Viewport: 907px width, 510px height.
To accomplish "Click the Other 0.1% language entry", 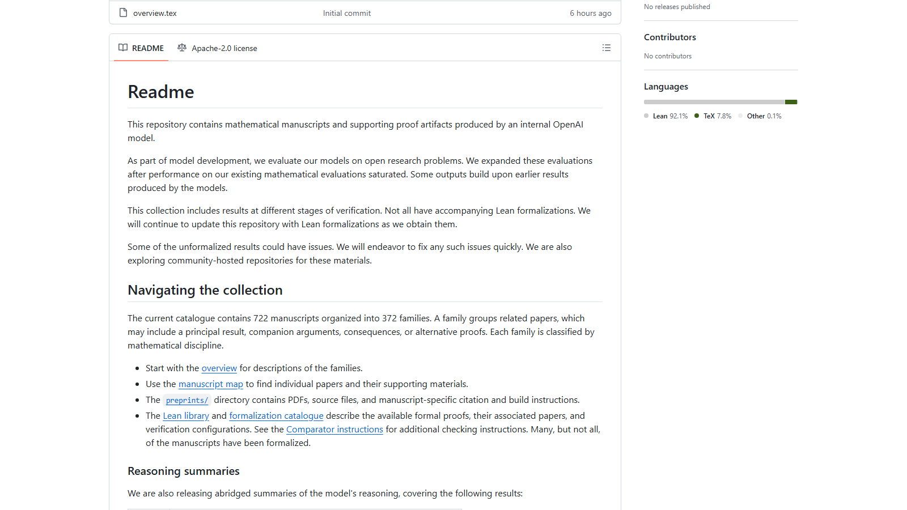I will (760, 116).
